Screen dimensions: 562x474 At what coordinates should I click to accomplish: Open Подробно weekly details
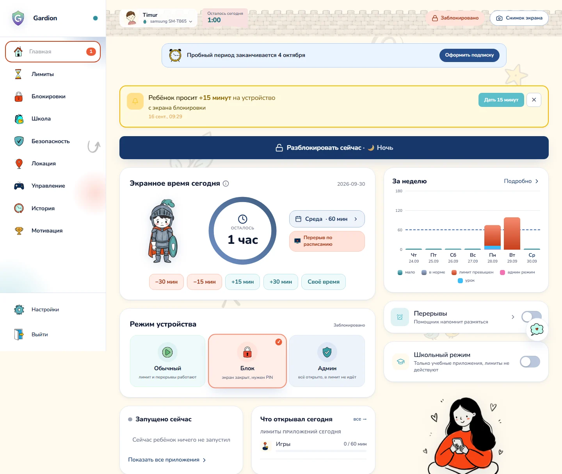click(521, 181)
